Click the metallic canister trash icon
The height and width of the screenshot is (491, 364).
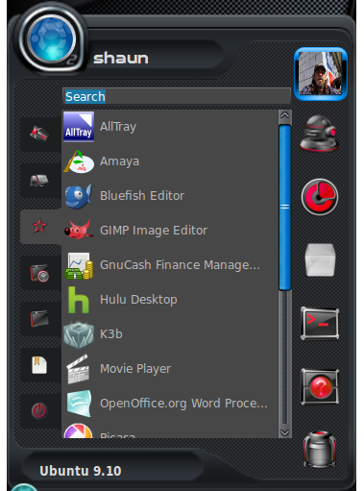point(320,450)
